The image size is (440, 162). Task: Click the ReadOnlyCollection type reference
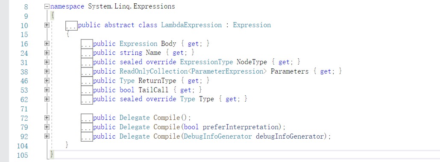(x=154, y=71)
